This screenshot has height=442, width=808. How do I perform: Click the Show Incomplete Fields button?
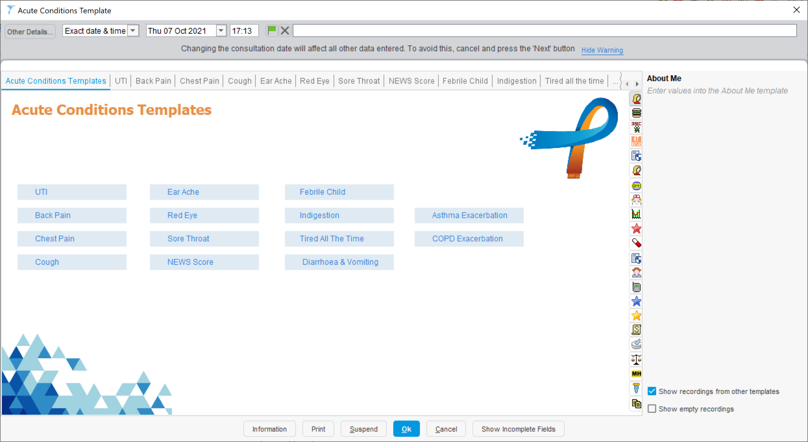pyautogui.click(x=518, y=429)
